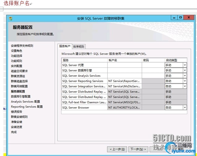Select the 群集网络配置 step
The width and height of the screenshot is (197, 156).
coord(19,86)
